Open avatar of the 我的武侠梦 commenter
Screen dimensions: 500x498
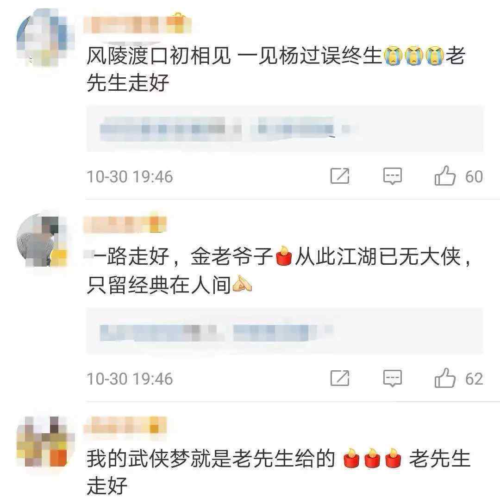click(45, 442)
